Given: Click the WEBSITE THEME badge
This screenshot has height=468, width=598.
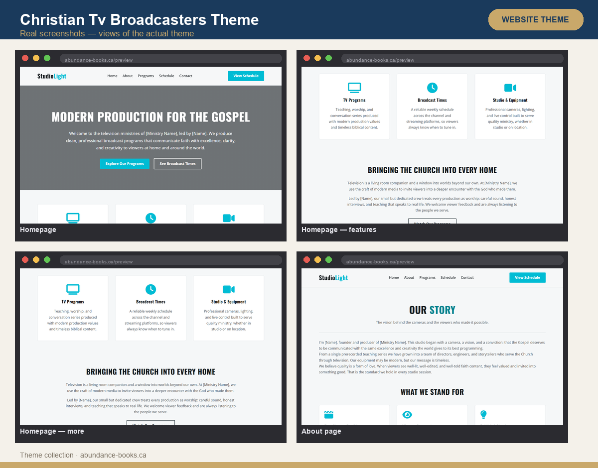Looking at the screenshot, I should coord(536,20).
